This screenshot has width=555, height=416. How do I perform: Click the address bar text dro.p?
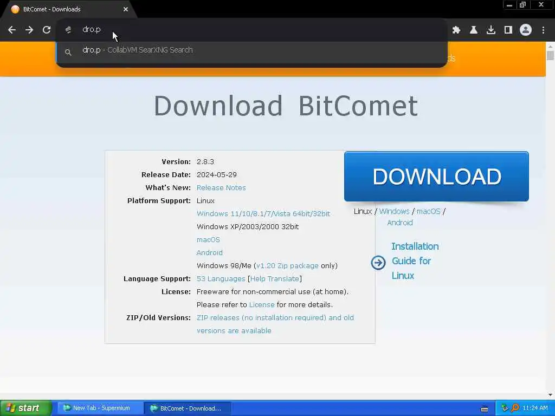tap(91, 30)
